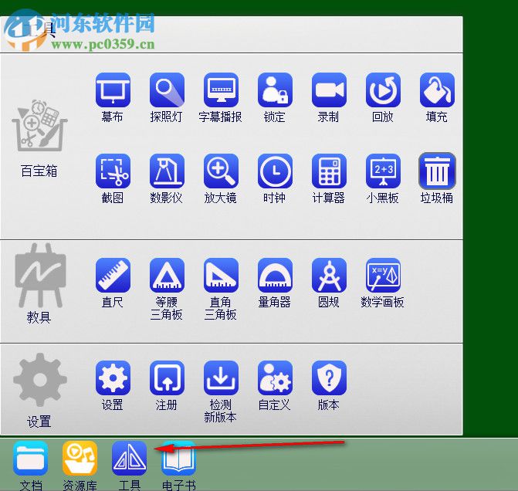Viewport: 518px width, 491px height.
Task: Open the blue 设置 settings icon
Action: [113, 378]
